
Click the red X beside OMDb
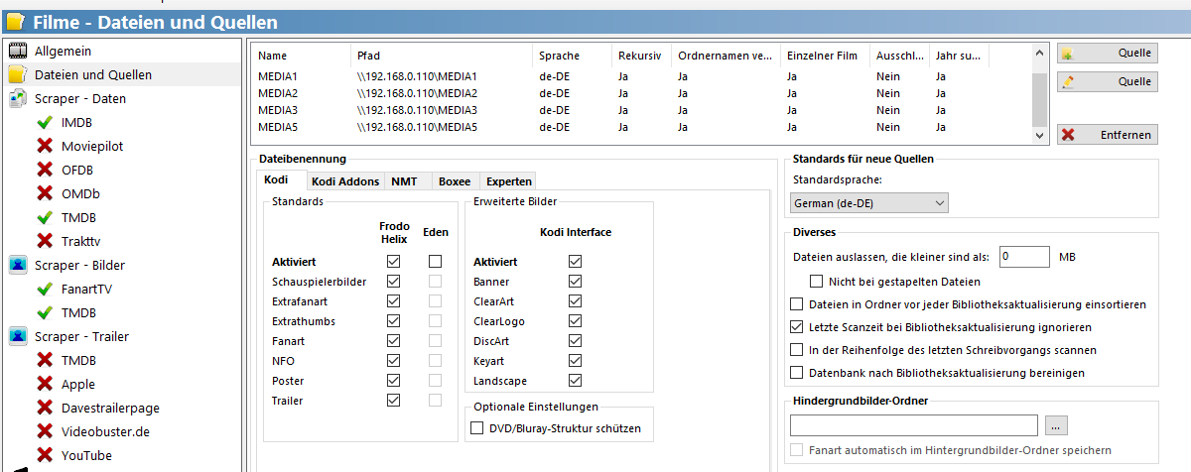tap(45, 193)
